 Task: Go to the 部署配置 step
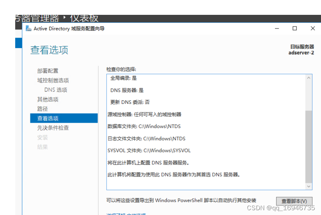point(48,71)
